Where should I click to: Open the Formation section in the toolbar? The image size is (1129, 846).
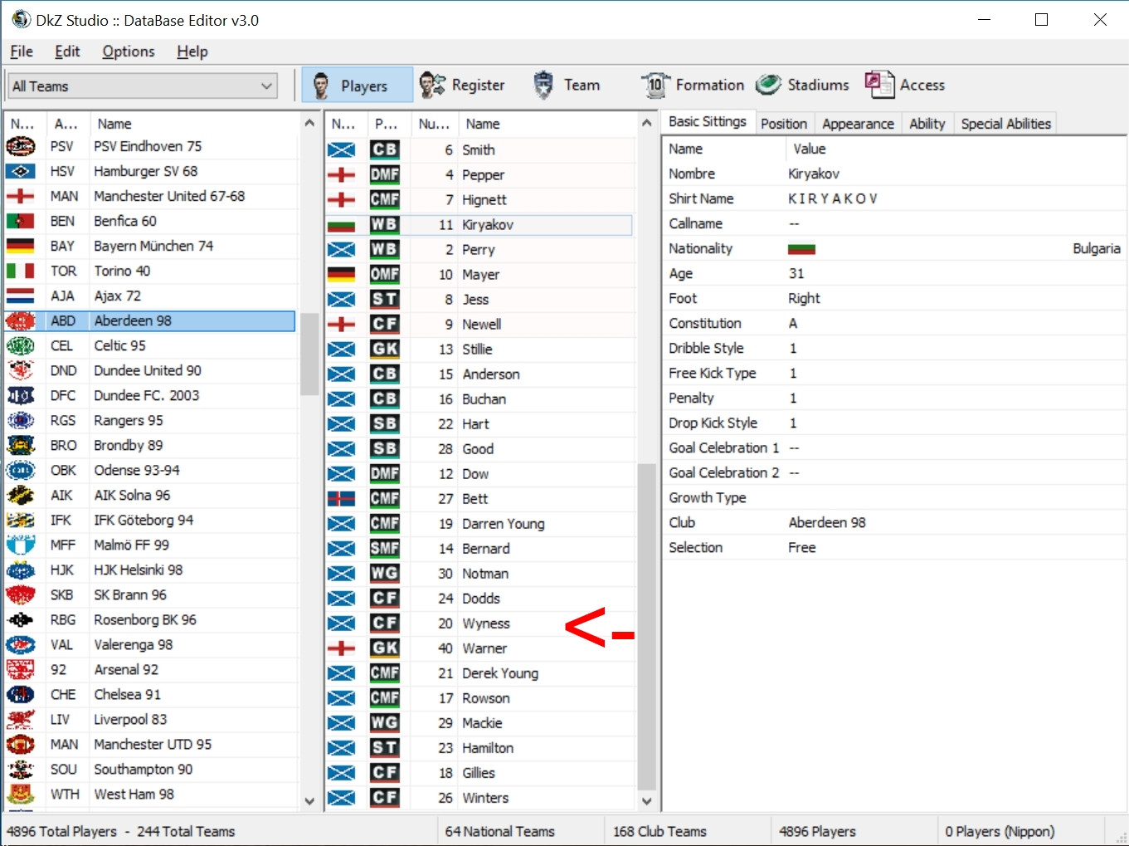tap(693, 85)
